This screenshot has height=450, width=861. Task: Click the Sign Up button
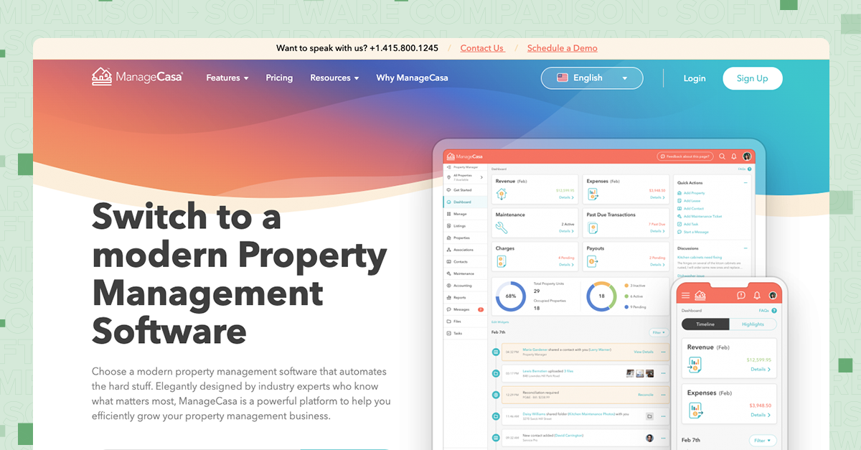coord(752,78)
